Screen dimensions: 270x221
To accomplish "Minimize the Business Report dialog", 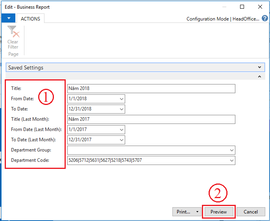I will click(x=224, y=7).
